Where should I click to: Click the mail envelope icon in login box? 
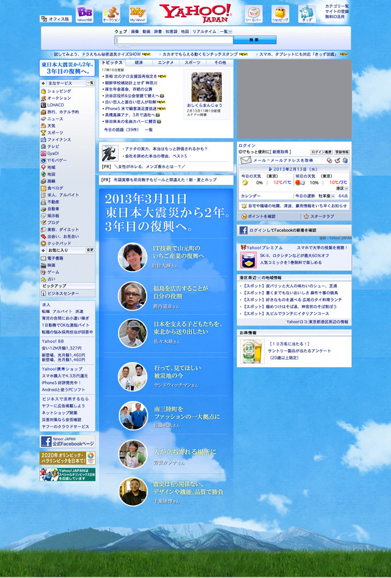pos(246,160)
